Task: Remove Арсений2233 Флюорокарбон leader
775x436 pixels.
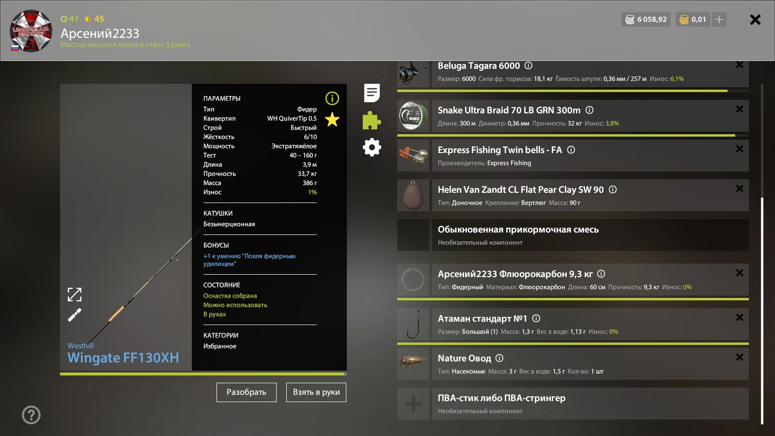Action: [740, 273]
